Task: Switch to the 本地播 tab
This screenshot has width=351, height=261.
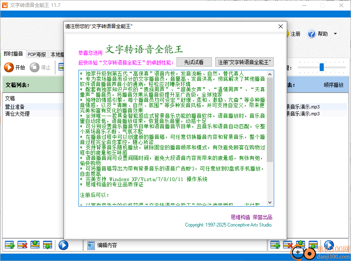Action: 57,54
